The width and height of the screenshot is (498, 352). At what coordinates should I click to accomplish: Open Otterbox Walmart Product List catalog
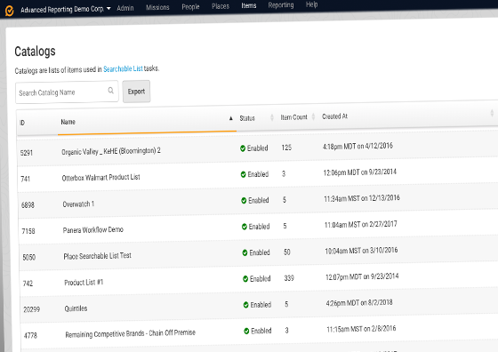pos(101,178)
